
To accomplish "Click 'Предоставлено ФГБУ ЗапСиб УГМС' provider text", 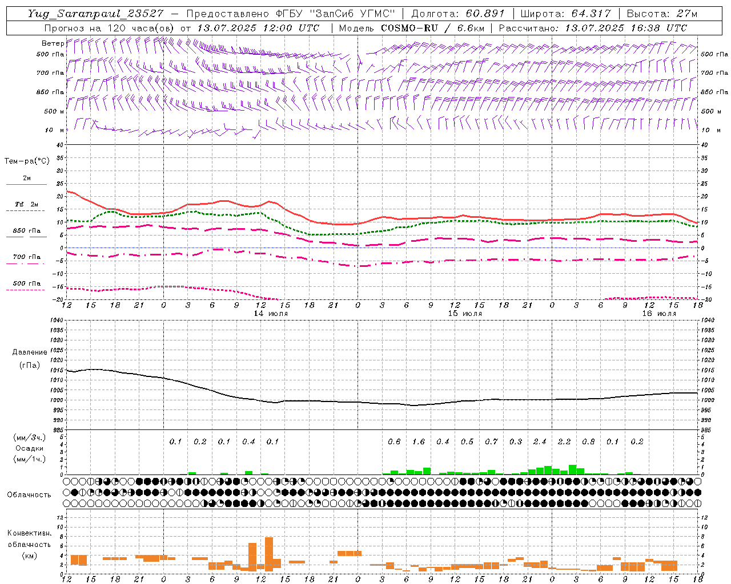I will 291,14.
